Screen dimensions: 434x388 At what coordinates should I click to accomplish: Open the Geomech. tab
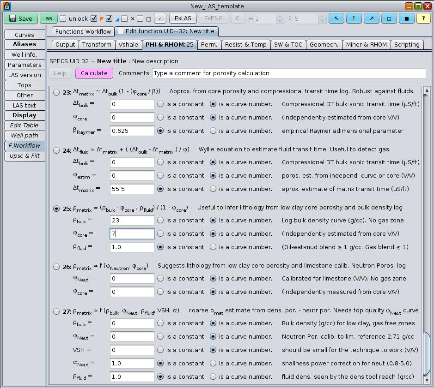[x=324, y=44]
